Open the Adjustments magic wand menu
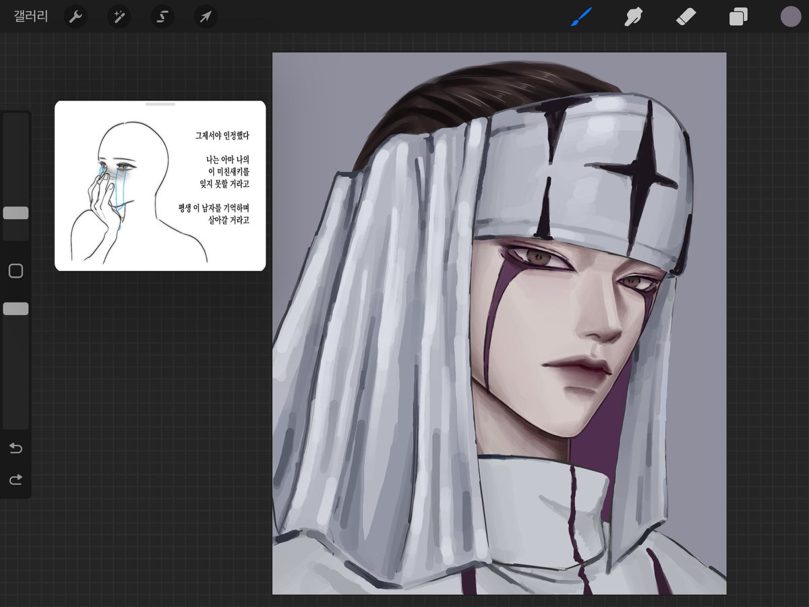This screenshot has height=607, width=809. coord(119,16)
